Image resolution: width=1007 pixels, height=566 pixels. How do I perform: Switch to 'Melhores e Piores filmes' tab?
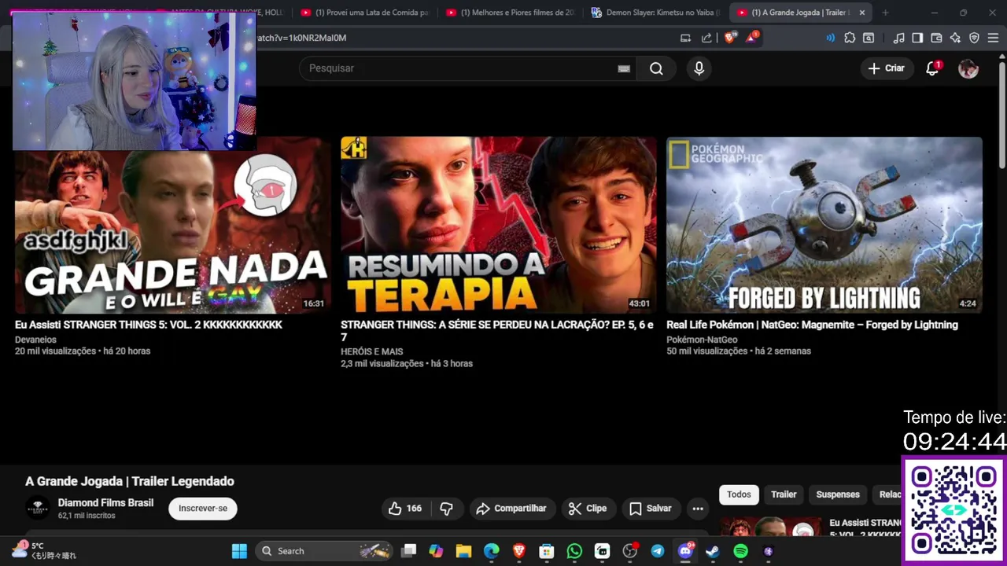coord(510,13)
